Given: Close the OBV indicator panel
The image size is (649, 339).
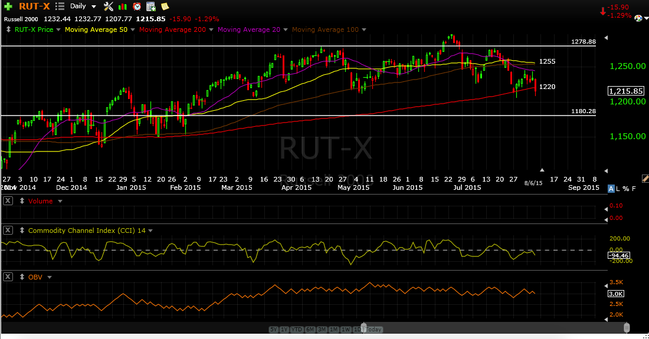Looking at the screenshot, I should tap(8, 277).
